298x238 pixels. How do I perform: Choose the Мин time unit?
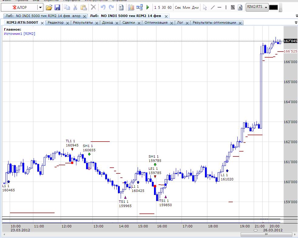186,8
